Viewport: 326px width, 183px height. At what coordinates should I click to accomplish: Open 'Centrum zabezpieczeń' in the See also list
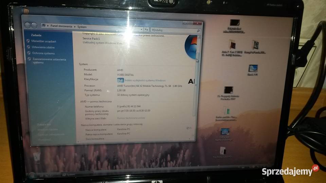(51, 135)
